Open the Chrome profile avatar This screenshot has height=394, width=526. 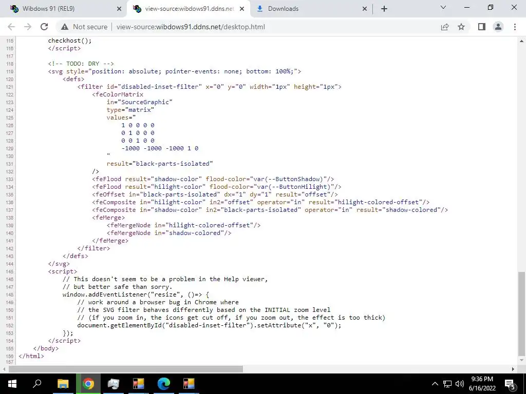click(498, 27)
